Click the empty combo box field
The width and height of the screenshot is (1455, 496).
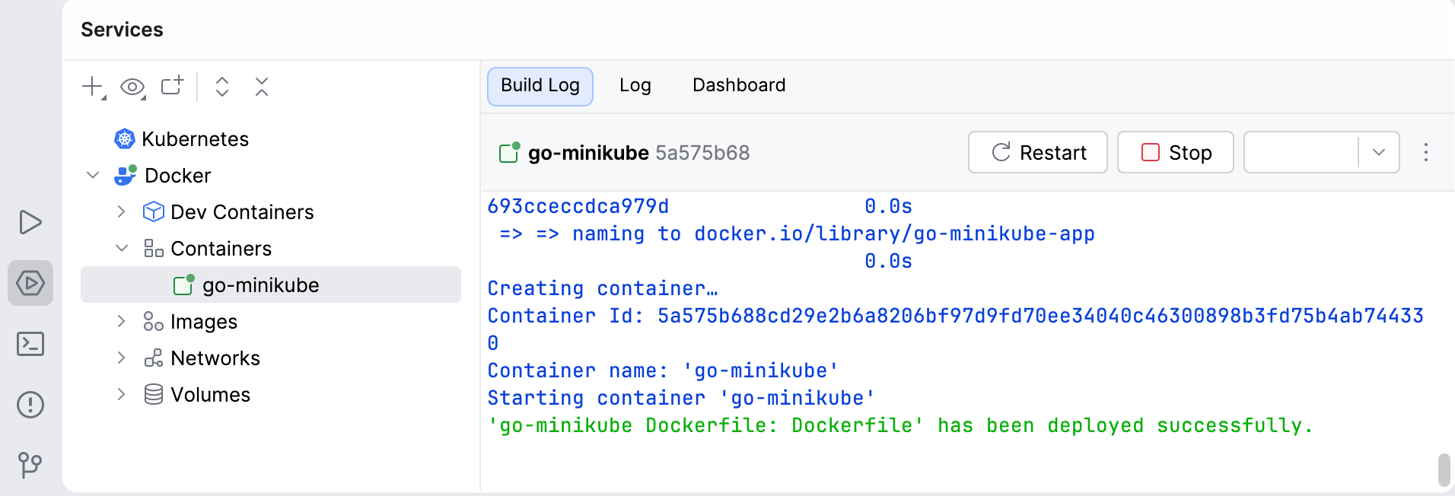pos(1301,152)
